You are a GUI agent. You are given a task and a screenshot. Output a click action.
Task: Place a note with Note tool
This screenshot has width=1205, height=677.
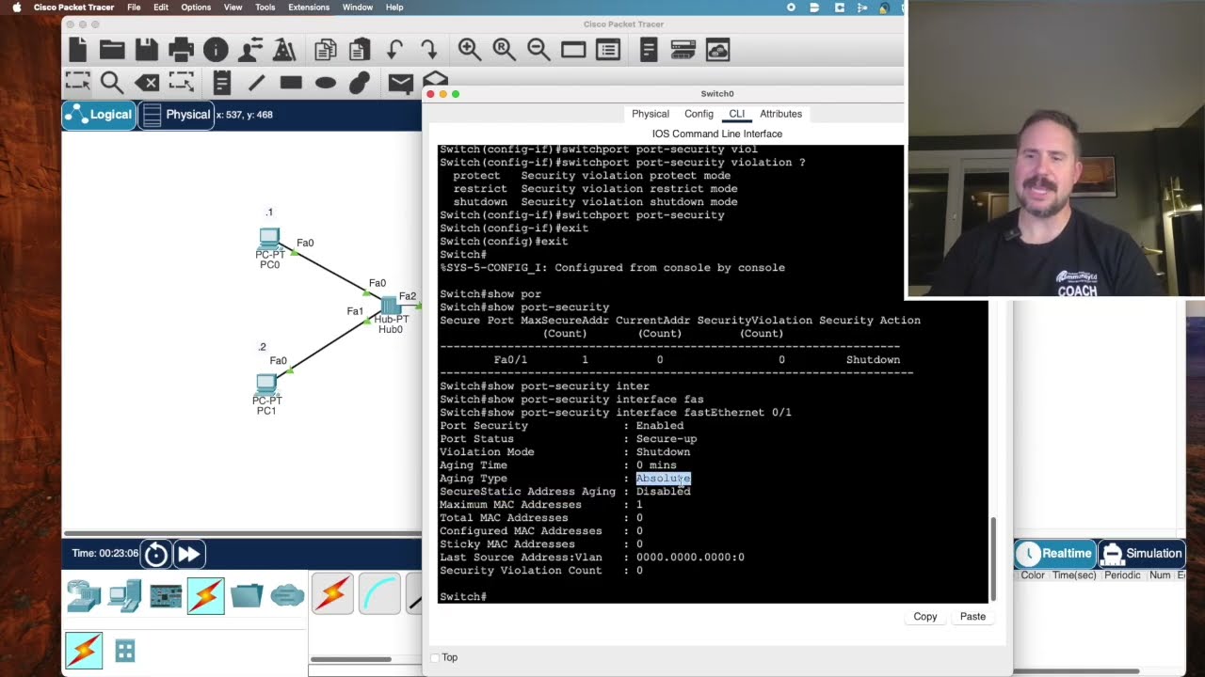pos(222,83)
